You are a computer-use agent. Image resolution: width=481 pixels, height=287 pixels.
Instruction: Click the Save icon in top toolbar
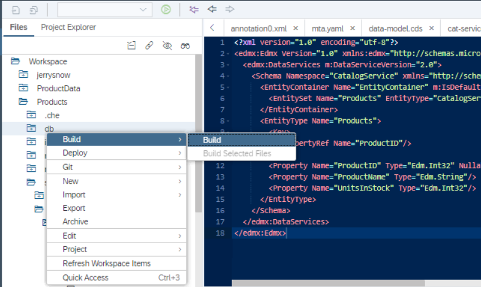(16, 9)
